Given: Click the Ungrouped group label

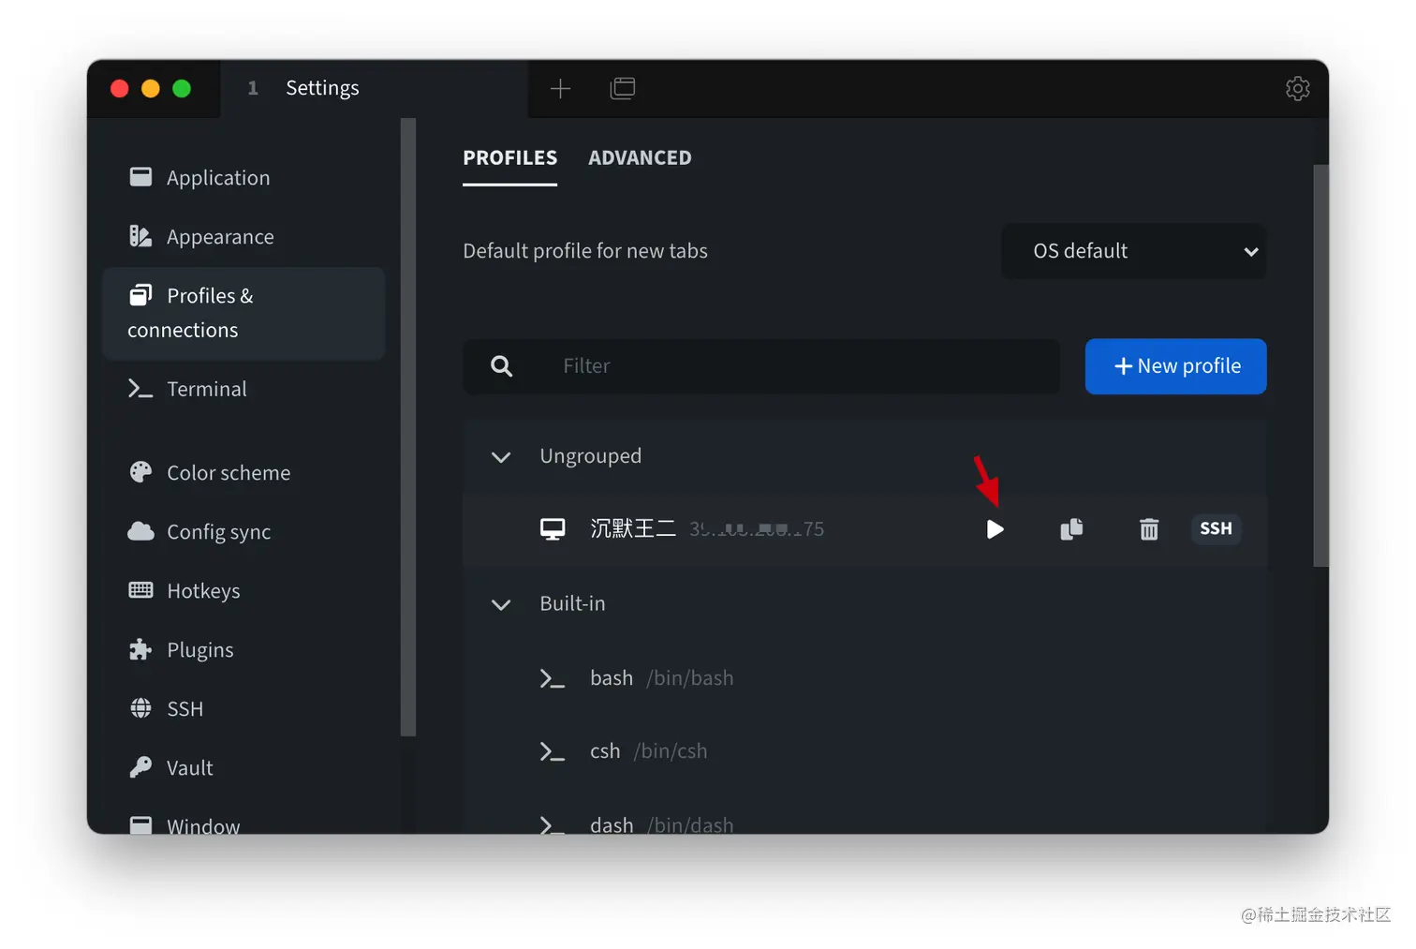Looking at the screenshot, I should coord(590,456).
